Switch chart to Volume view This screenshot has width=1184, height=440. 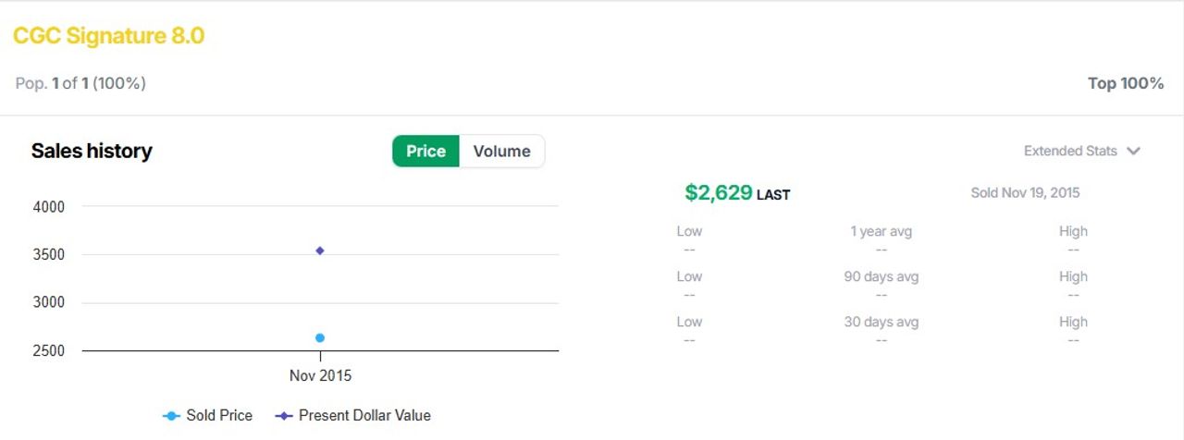click(x=501, y=152)
